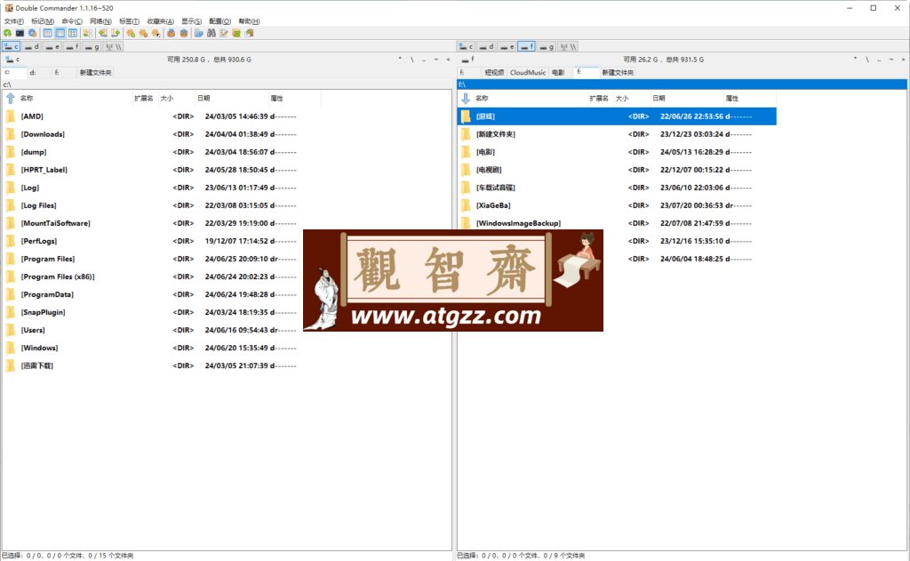Image resolution: width=910 pixels, height=561 pixels.
Task: Sort right panel by 属性 column
Action: pyautogui.click(x=750, y=98)
